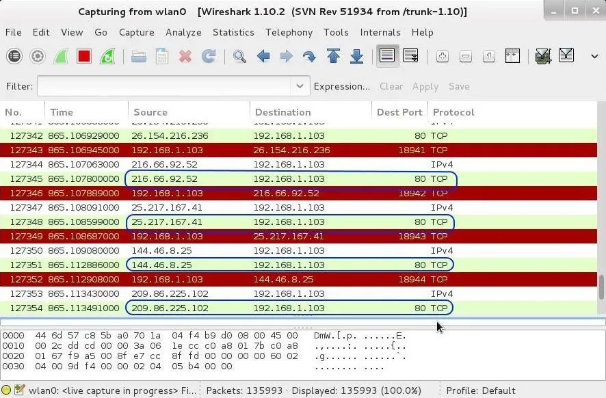Select packet 127354 from 209.86.225.102

(298, 308)
